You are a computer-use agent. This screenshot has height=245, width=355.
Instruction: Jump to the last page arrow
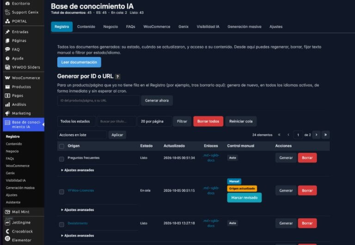click(x=325, y=135)
